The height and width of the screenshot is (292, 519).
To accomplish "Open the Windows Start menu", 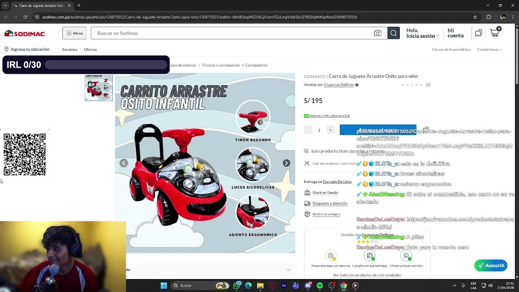I will click(163, 286).
